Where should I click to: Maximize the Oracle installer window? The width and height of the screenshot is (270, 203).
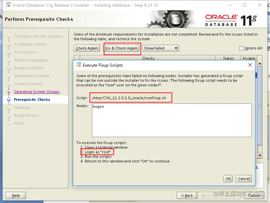tap(245, 5)
